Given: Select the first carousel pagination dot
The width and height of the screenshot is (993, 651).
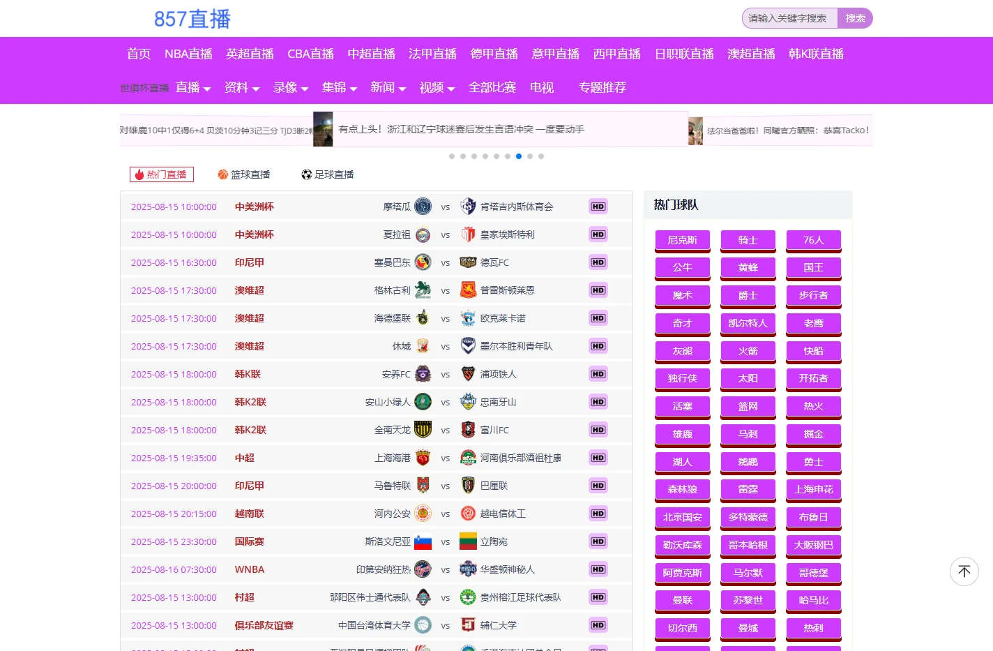Looking at the screenshot, I should pos(452,156).
